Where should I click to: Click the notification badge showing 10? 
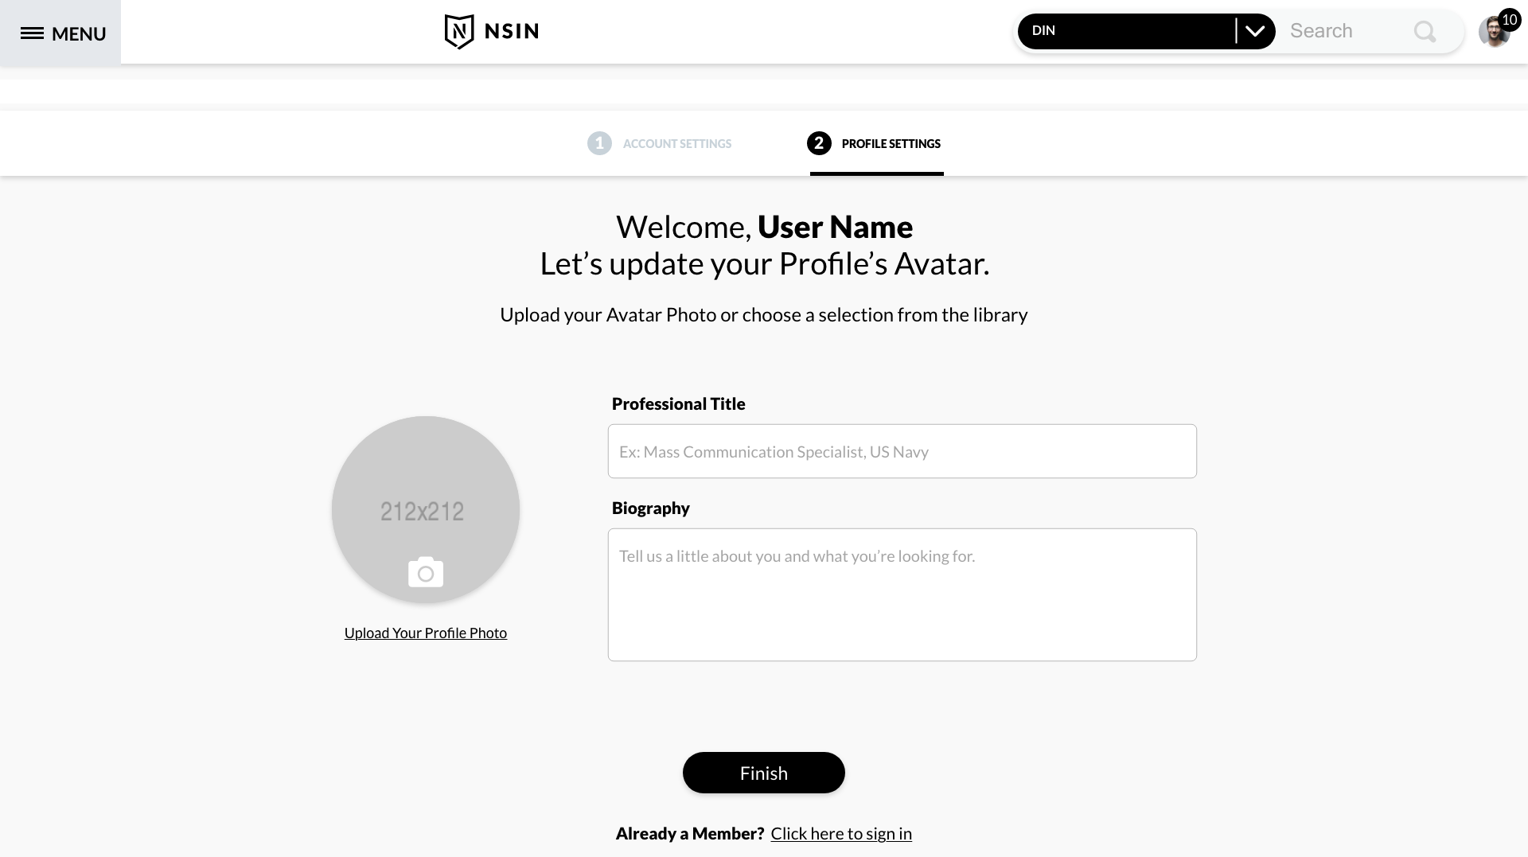1510,19
